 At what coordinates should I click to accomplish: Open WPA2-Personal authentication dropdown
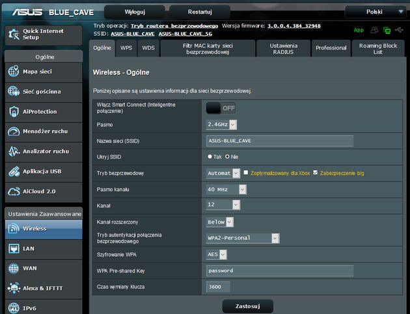pyautogui.click(x=243, y=238)
